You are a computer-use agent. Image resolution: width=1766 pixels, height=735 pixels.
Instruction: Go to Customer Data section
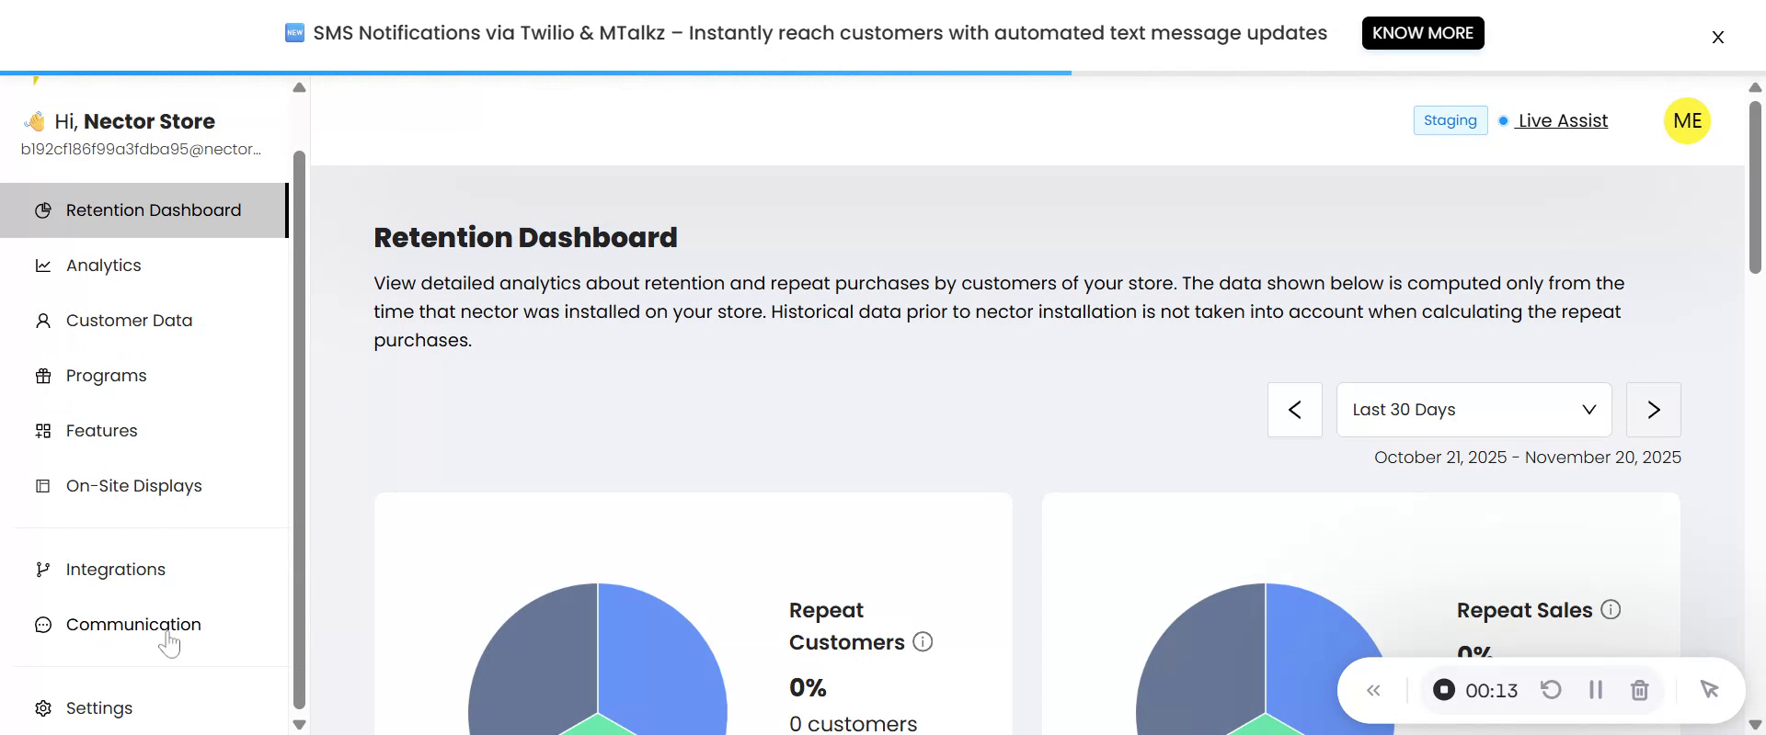click(x=129, y=321)
